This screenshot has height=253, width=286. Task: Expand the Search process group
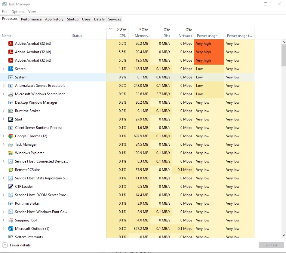[4, 69]
